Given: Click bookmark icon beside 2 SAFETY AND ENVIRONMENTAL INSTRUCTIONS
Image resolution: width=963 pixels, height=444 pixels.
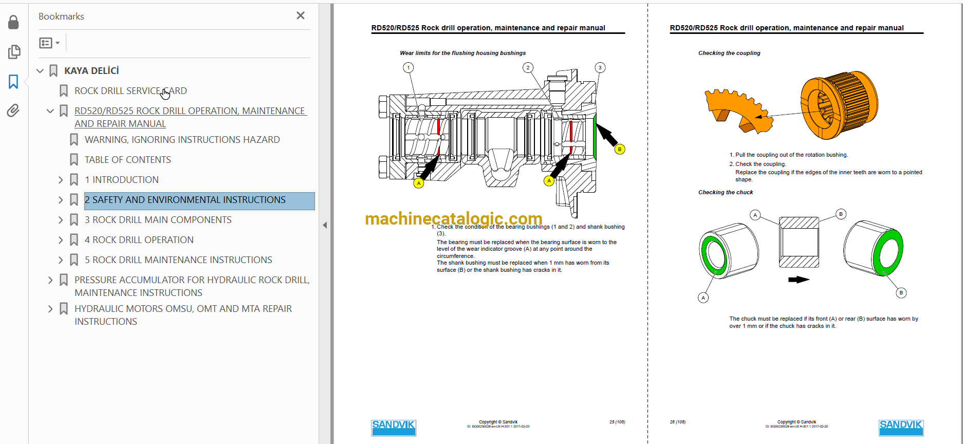Looking at the screenshot, I should (74, 200).
